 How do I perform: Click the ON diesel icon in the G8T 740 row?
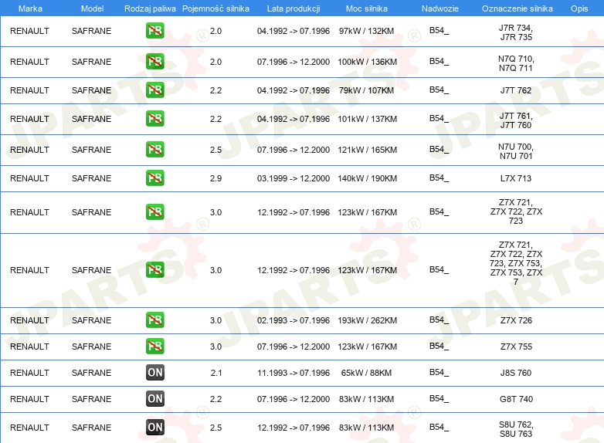[154, 399]
